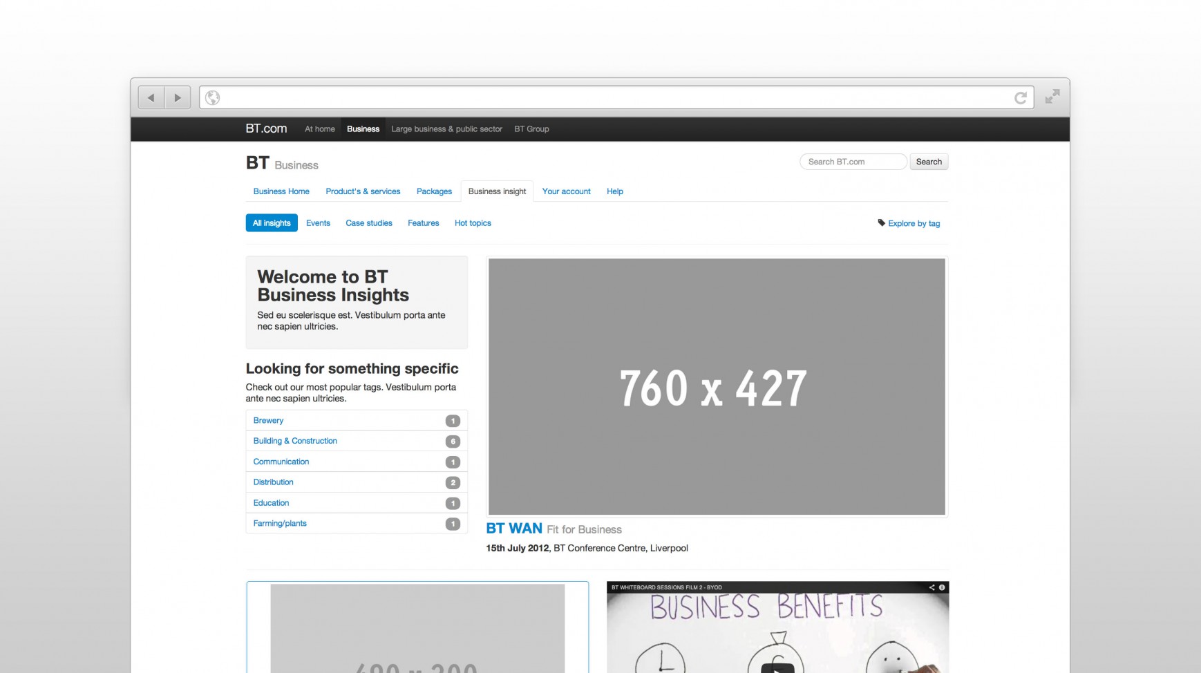Click the fullscreen expand icon near the address bar

point(1052,97)
